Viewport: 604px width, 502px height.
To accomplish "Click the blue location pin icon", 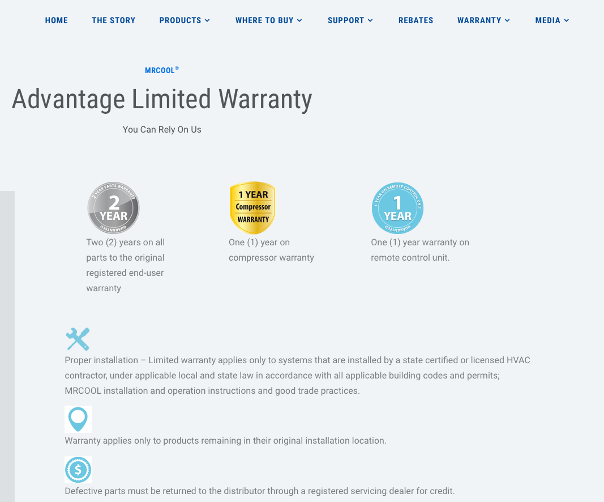I will coord(78,419).
